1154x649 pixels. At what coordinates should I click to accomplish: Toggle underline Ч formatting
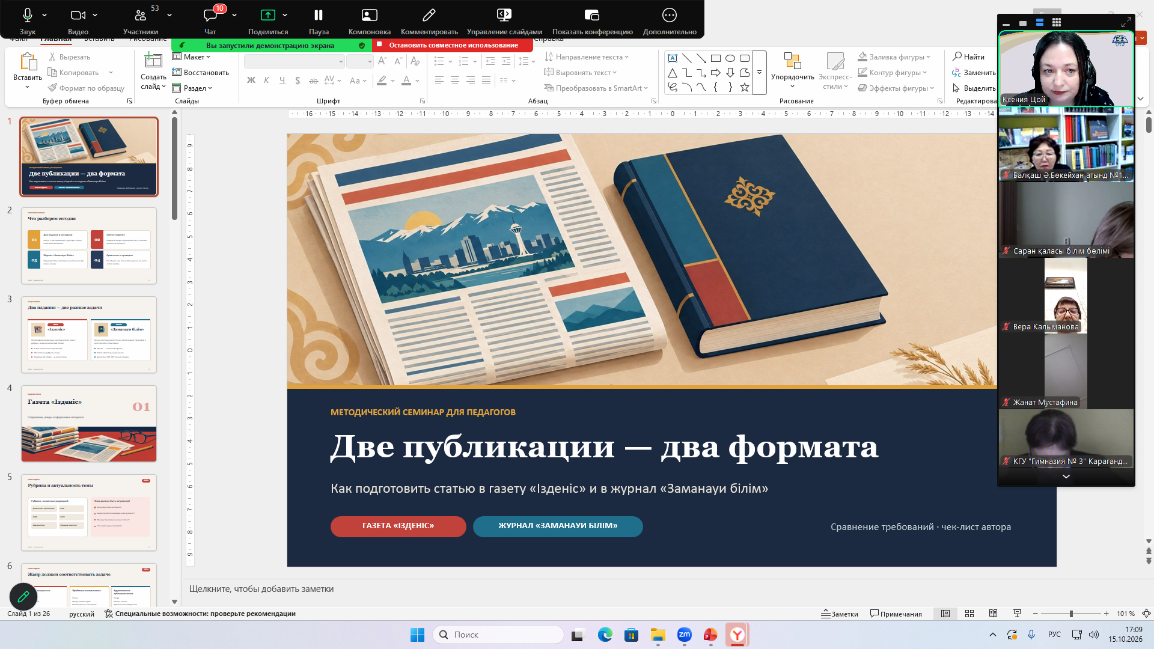[282, 80]
